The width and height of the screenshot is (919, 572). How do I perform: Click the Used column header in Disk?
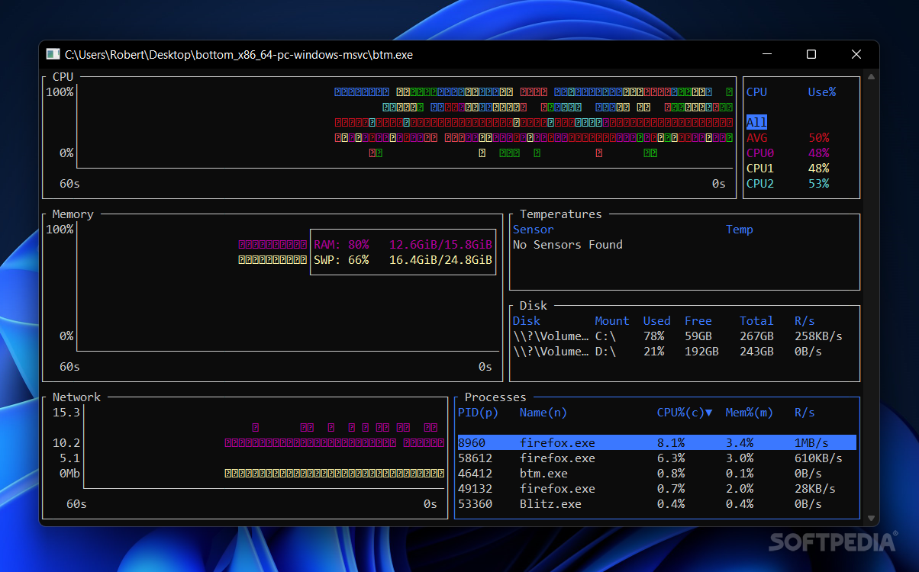click(x=656, y=321)
